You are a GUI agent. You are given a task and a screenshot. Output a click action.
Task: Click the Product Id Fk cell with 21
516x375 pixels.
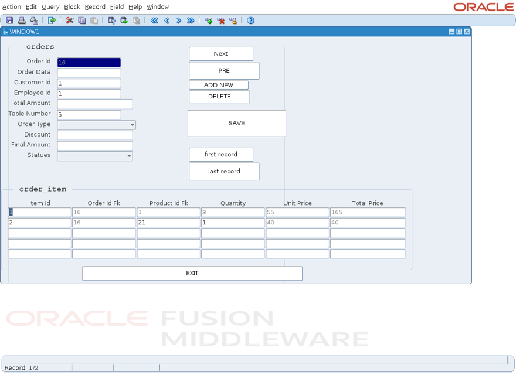(x=168, y=223)
